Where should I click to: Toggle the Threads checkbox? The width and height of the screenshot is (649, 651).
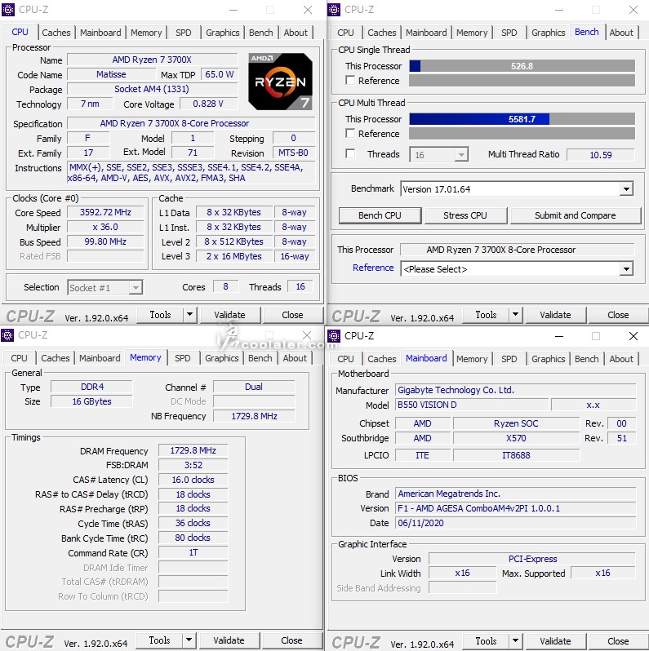[x=350, y=154]
